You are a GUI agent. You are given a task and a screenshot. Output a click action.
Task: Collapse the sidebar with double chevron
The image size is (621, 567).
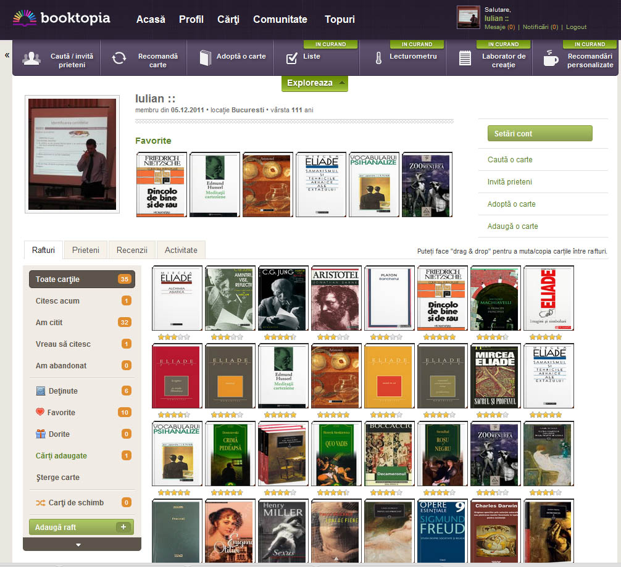coord(7,55)
